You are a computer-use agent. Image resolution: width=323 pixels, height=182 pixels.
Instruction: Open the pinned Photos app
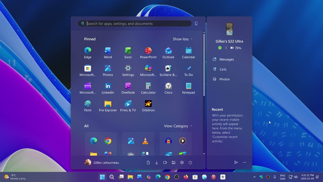(108, 71)
